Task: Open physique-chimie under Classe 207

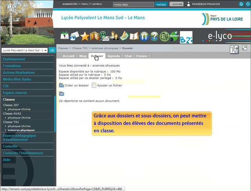Action: click(19, 109)
